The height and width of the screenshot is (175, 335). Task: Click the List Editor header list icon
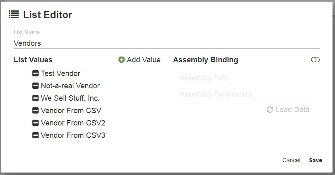(x=14, y=14)
